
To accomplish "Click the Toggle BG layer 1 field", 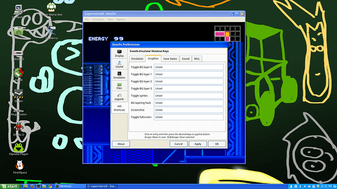I will point(189,74).
